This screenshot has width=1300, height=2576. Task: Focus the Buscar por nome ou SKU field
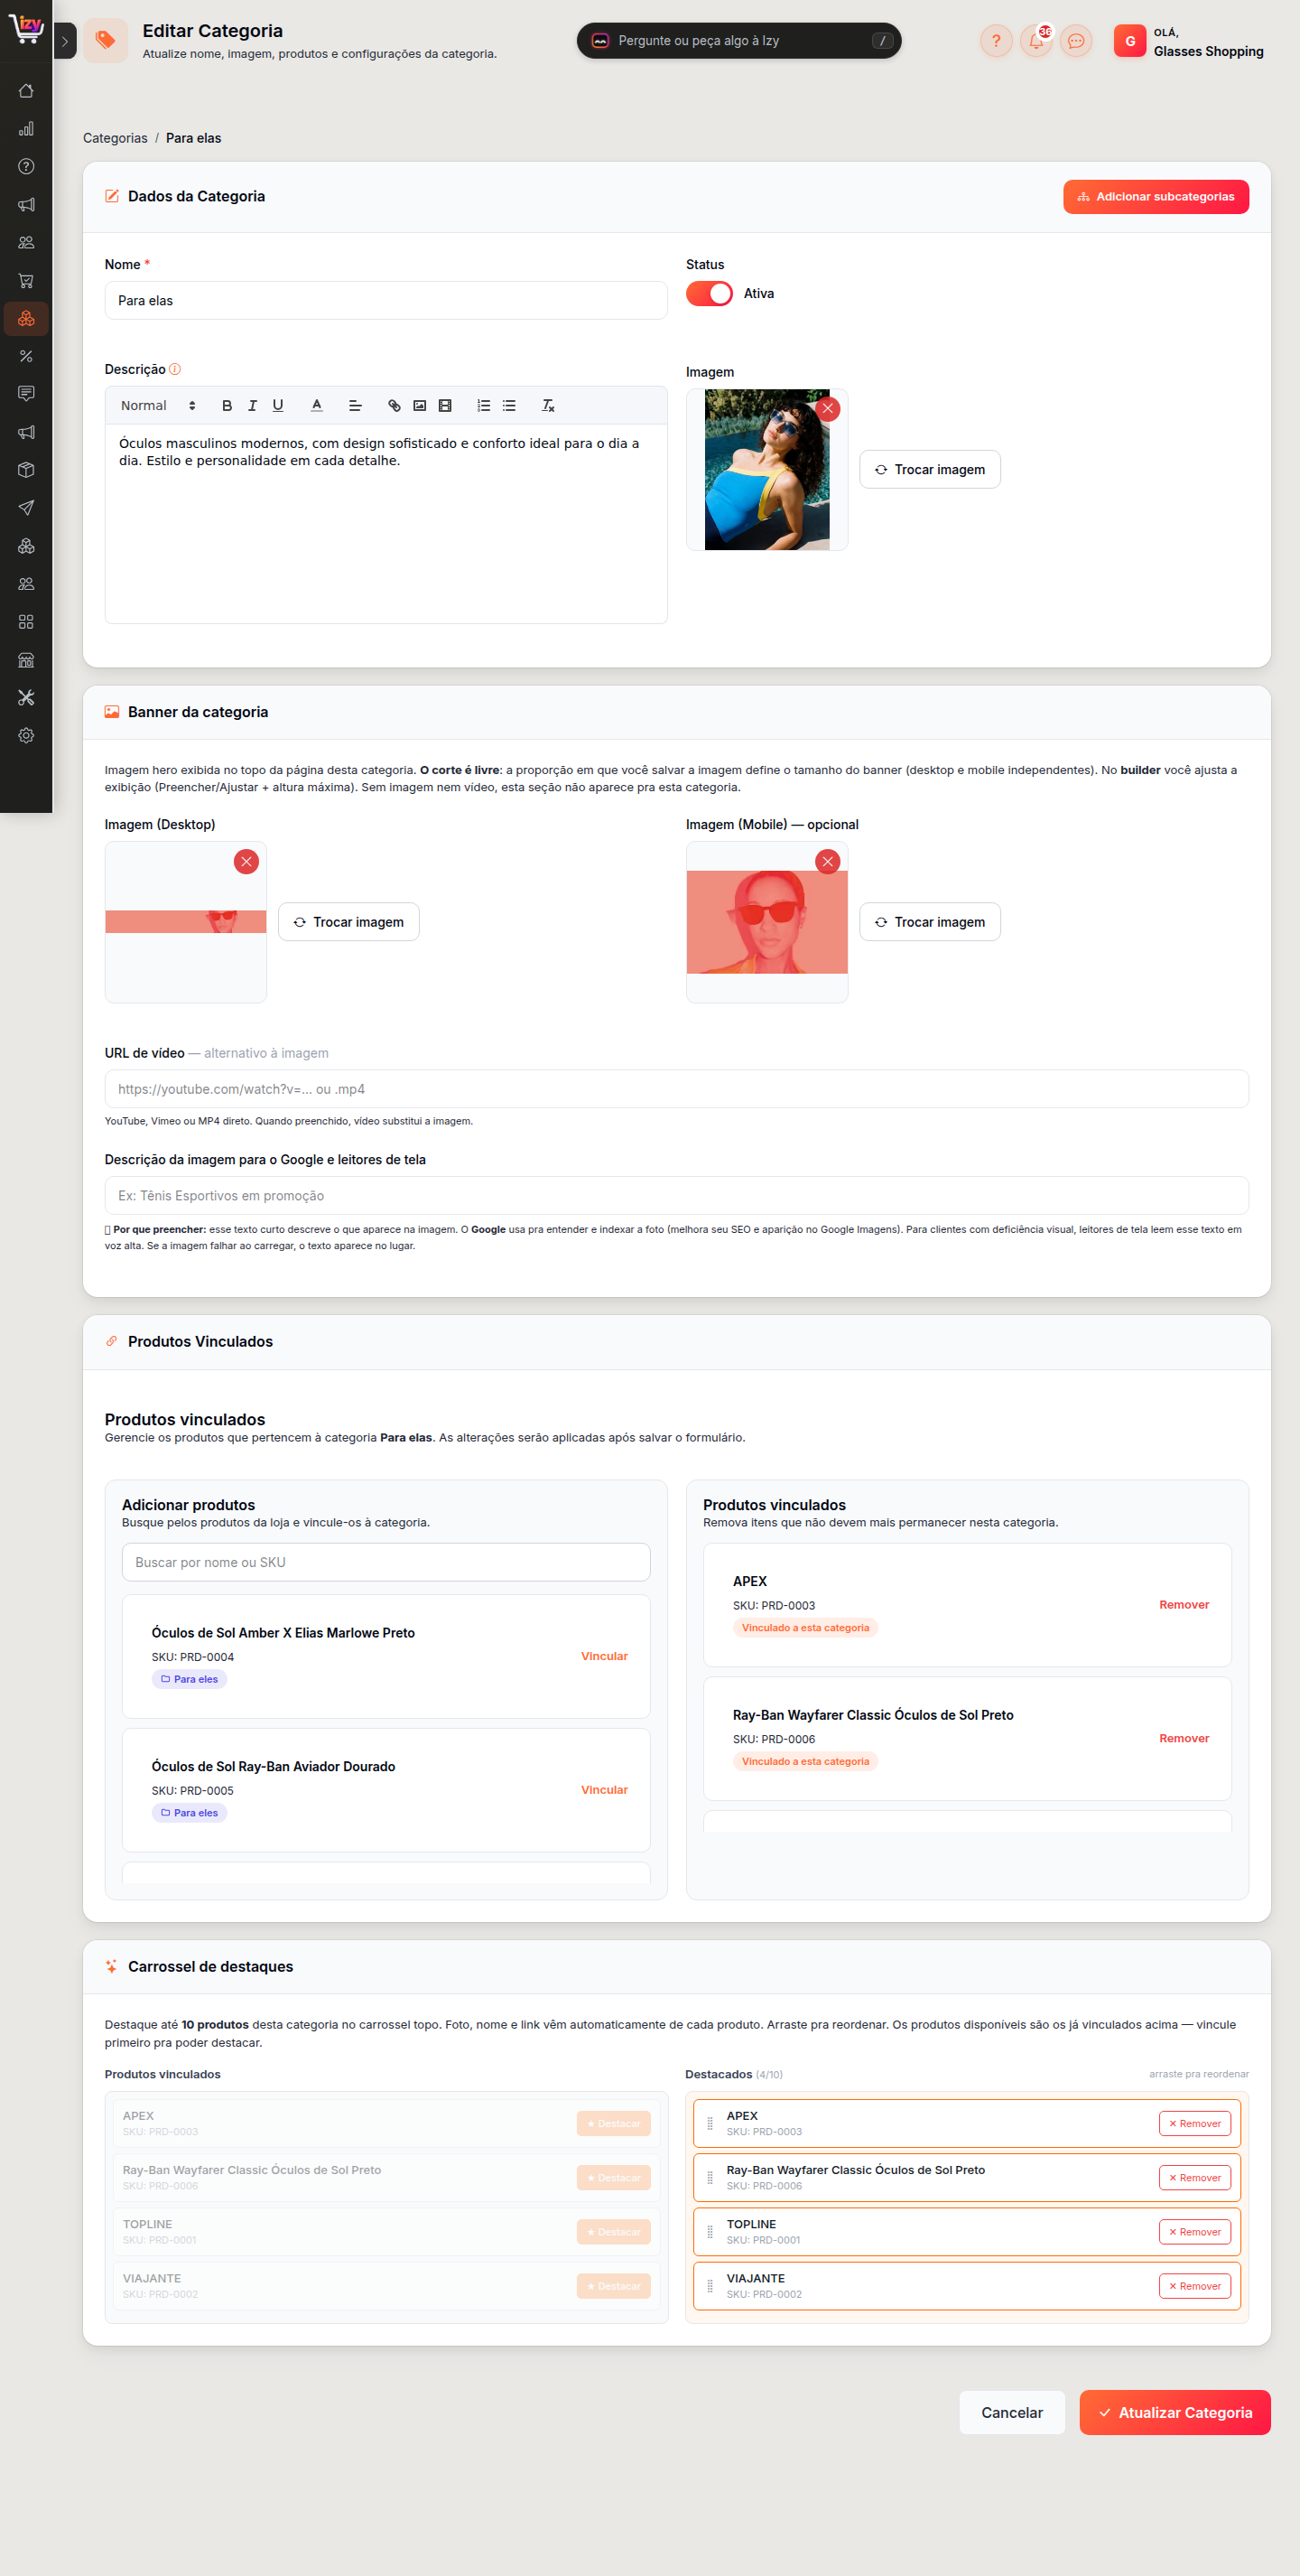[385, 1563]
